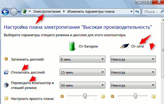Open Отключать дисплей plugged-in Никогда dropdown

point(133,72)
